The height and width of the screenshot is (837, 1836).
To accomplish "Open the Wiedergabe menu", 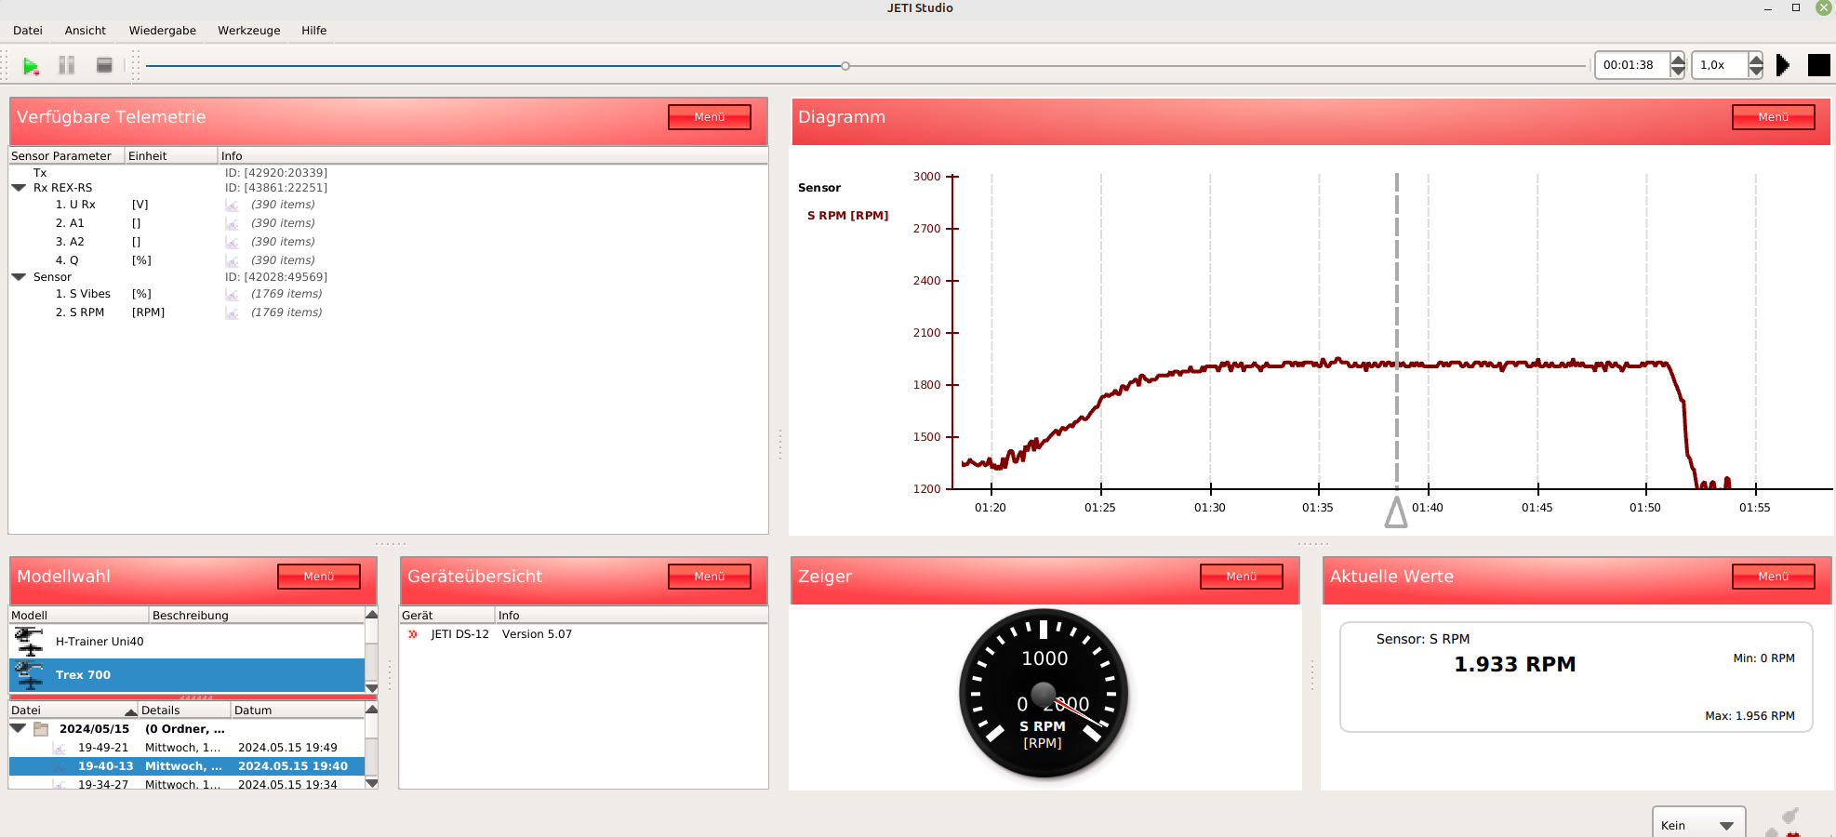I will (x=162, y=31).
